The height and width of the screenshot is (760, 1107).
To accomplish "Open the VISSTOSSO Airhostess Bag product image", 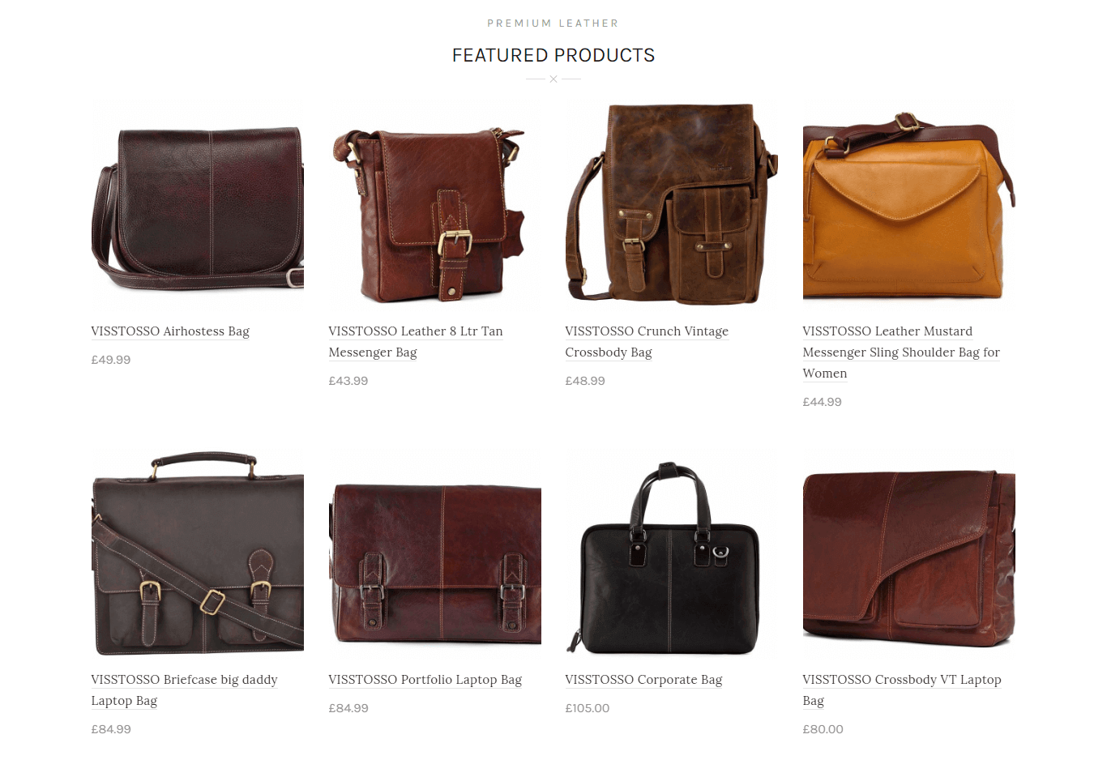I will (x=198, y=206).
